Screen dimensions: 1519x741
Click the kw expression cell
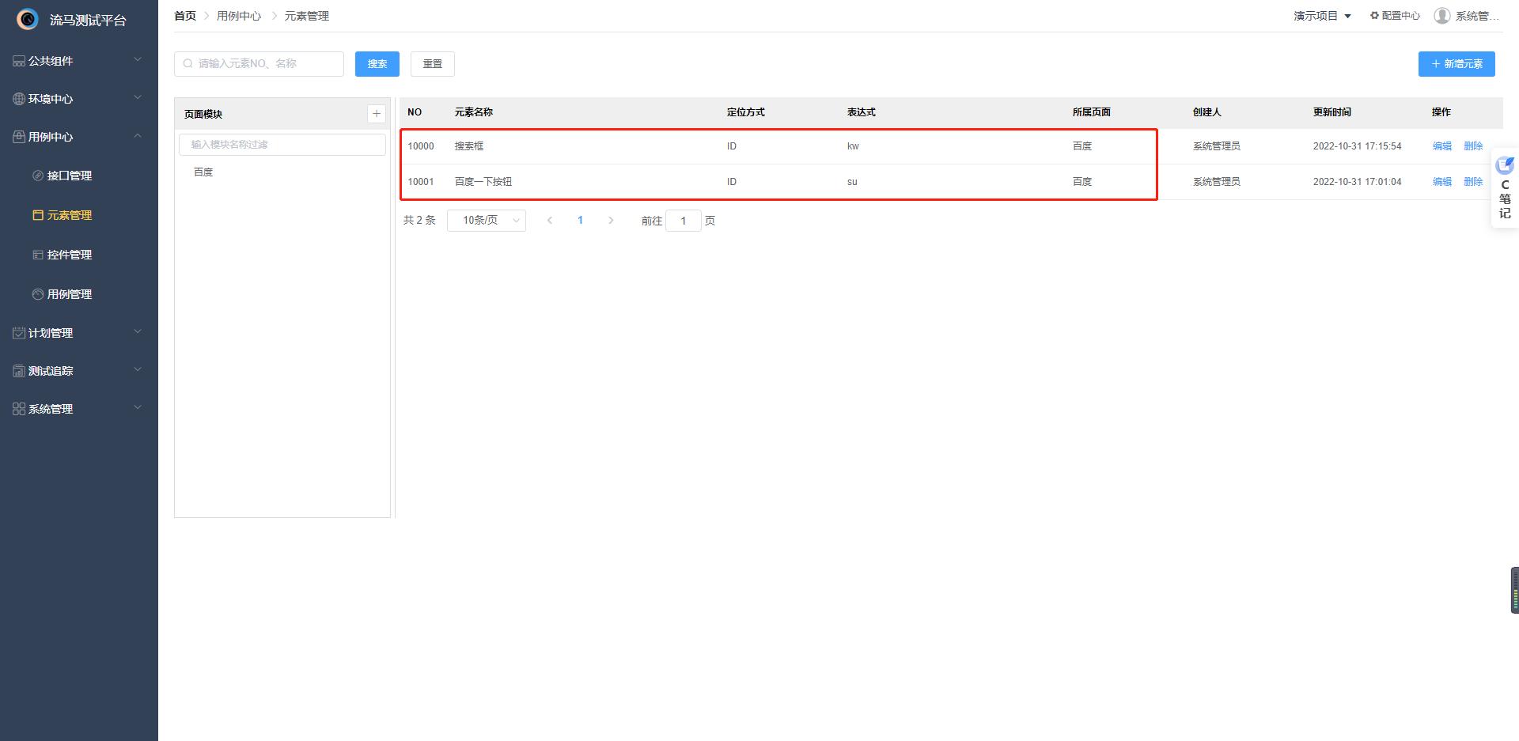coord(853,146)
